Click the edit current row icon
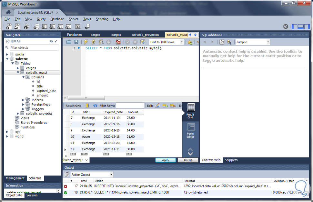313x202 pixels. tap(157, 106)
